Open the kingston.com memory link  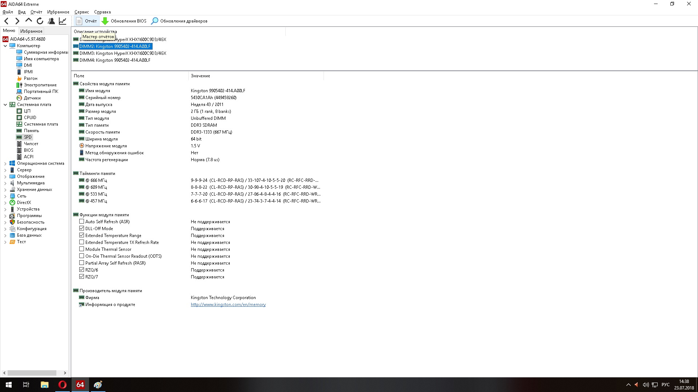pos(228,305)
